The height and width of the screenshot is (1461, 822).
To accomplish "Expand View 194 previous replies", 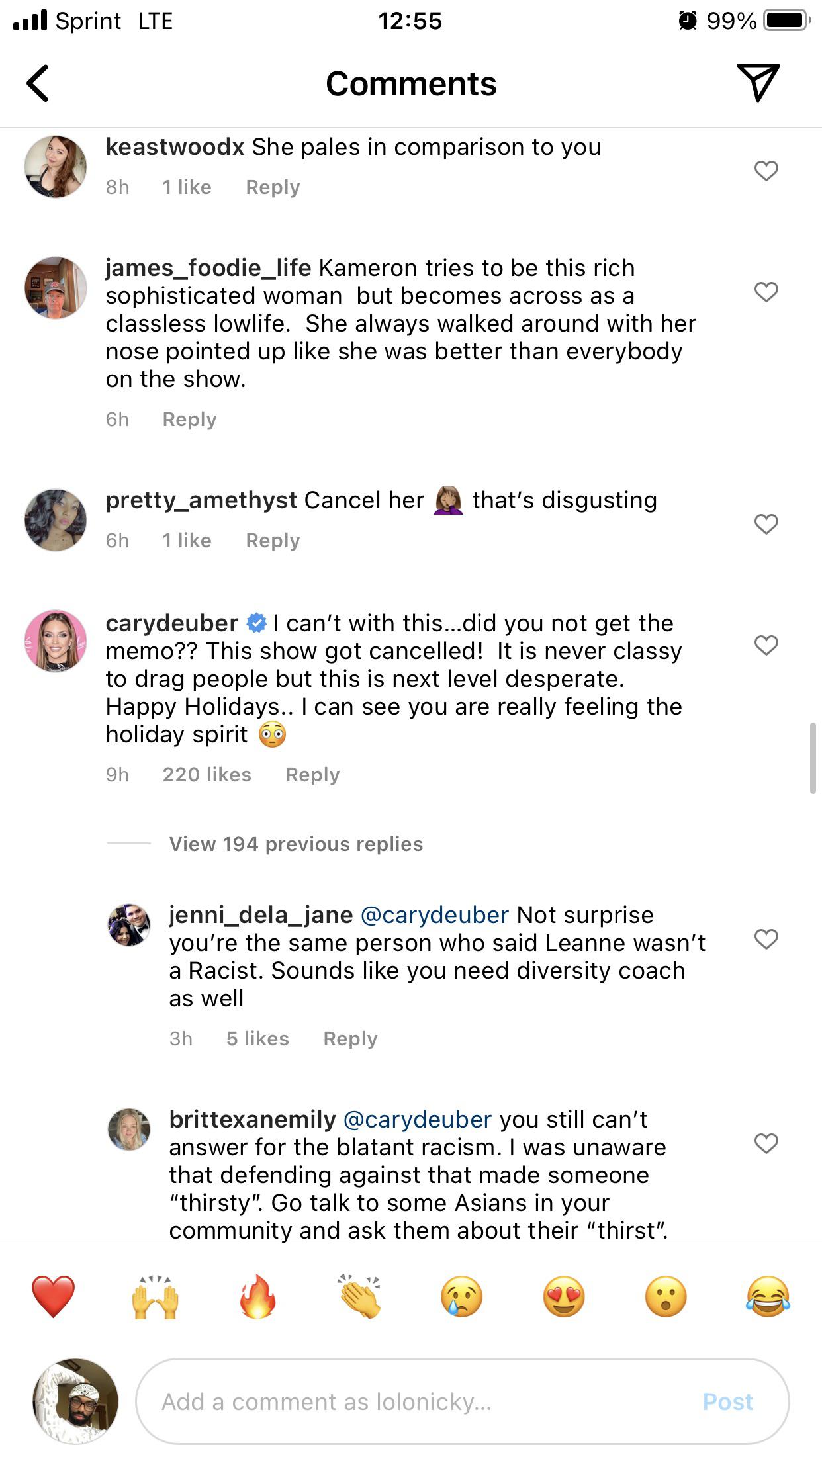I will point(296,844).
